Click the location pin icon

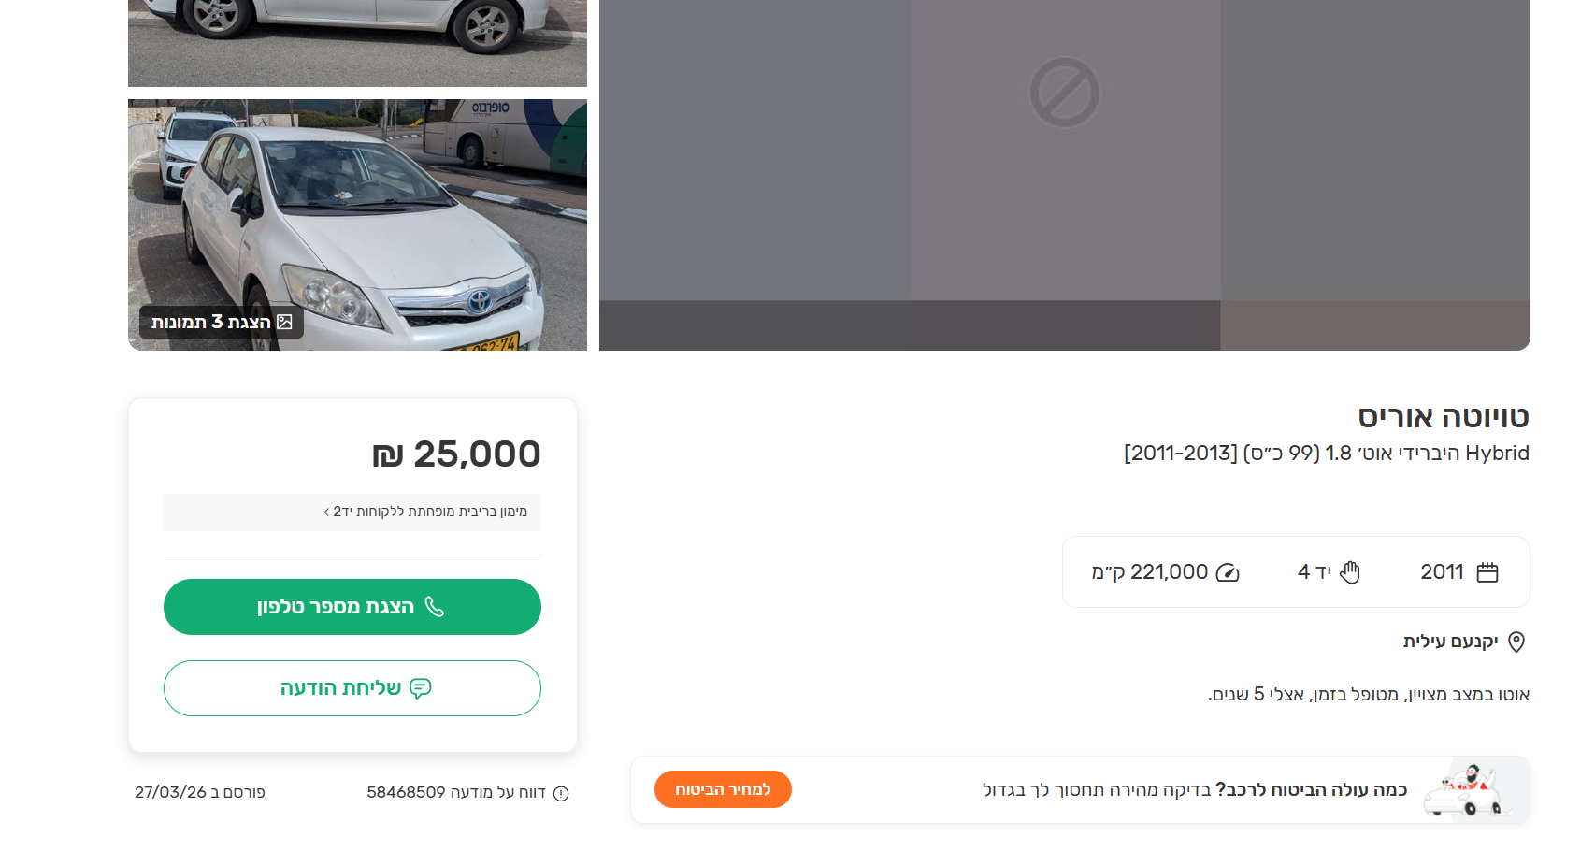pos(1516,642)
